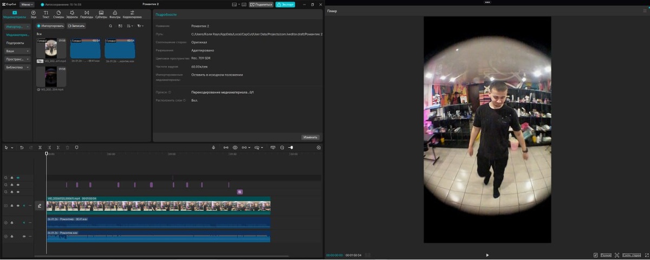The width and height of the screenshot is (650, 260).
Task: Switch to the Переходы tab
Action: [x=87, y=14]
